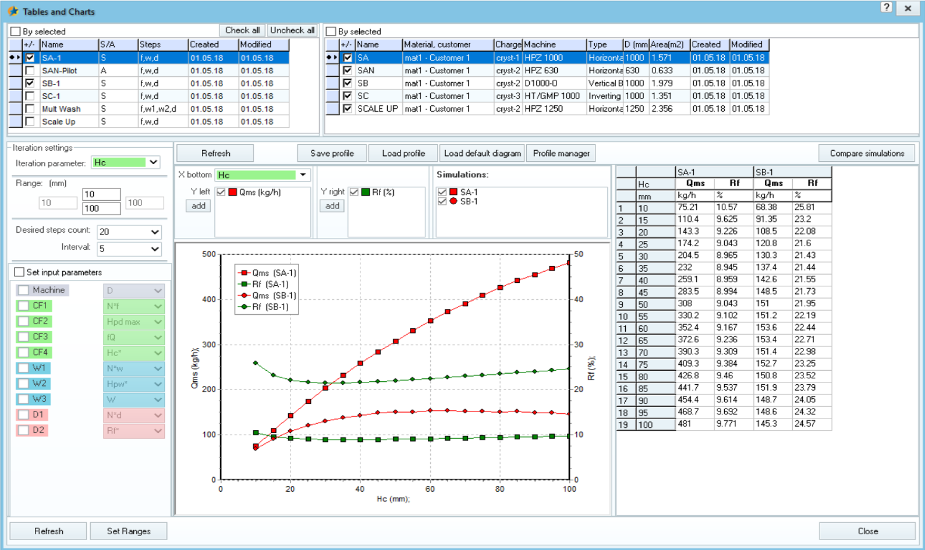The height and width of the screenshot is (550, 925).
Task: Open Iteration parameter Hc dropdown
Action: pos(153,162)
